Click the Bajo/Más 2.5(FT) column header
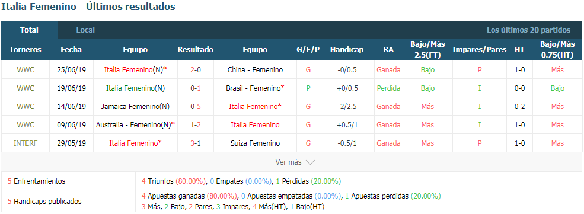The height and width of the screenshot is (214, 584). 427,50
